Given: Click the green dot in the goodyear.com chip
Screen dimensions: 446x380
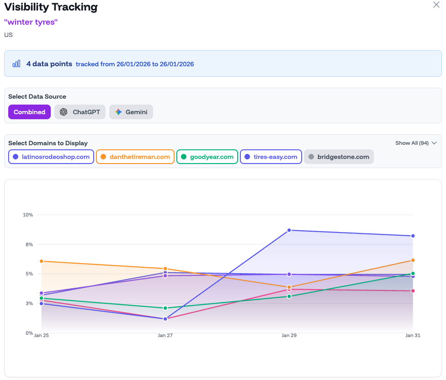Looking at the screenshot, I should (184, 157).
